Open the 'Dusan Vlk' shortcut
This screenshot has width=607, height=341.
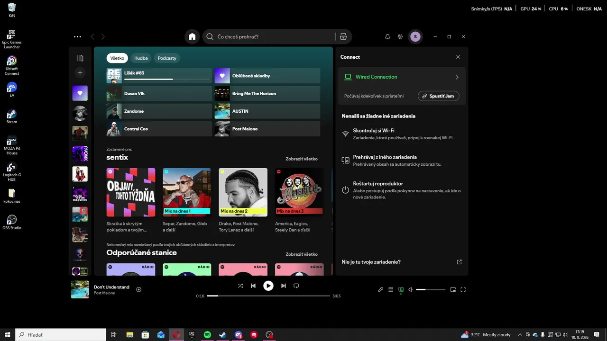(159, 93)
